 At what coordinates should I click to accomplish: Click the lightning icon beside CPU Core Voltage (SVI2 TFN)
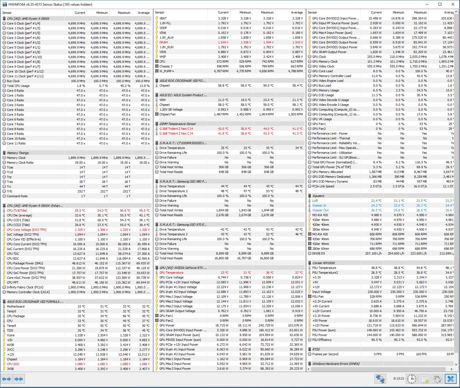(4, 230)
